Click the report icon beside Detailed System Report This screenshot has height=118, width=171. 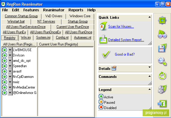point(103,40)
